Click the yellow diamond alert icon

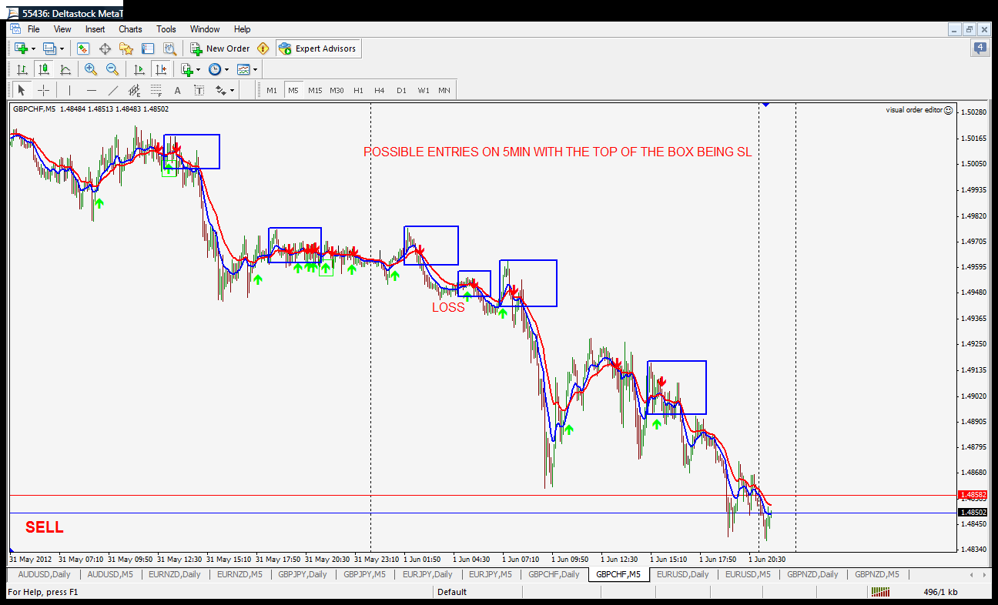coord(263,48)
